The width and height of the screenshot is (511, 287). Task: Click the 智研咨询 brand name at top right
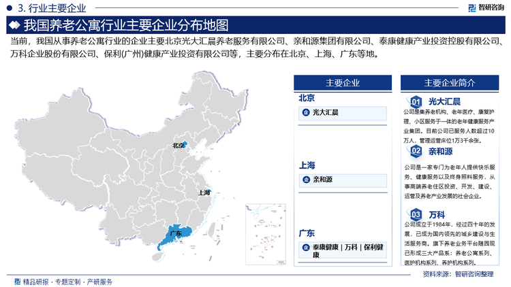491,7
